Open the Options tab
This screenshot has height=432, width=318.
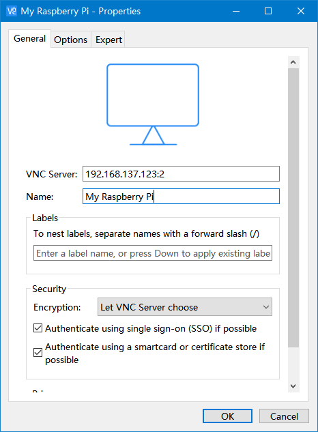pyautogui.click(x=70, y=40)
